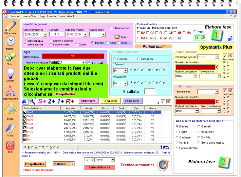Click red C beside Indice mensile spy field

pos(217,67)
